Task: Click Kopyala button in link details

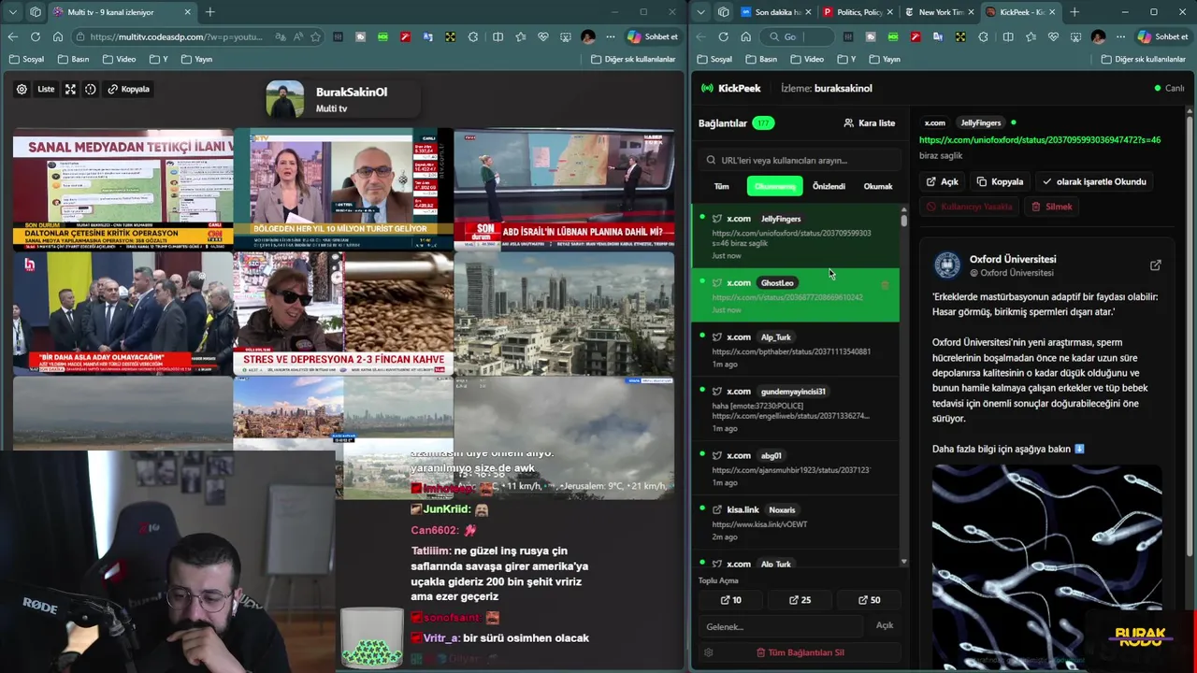Action: 1000,181
